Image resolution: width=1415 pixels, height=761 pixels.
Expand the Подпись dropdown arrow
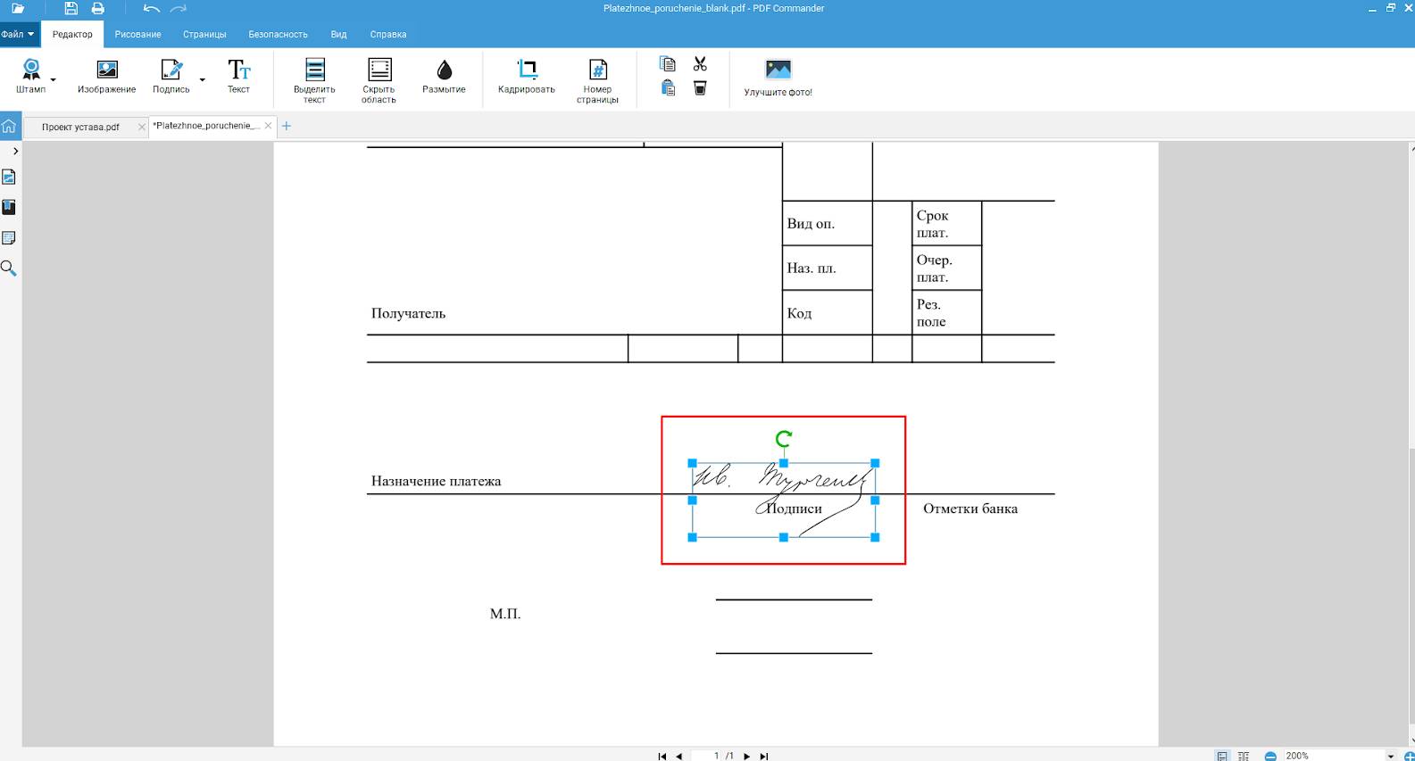coord(203,80)
